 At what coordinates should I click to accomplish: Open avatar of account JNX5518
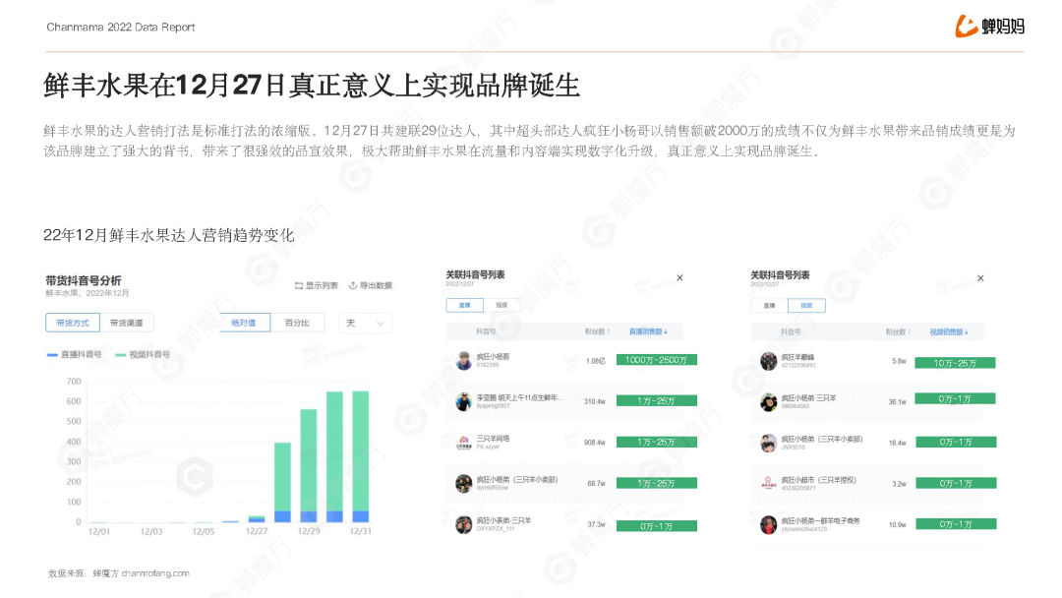point(768,443)
